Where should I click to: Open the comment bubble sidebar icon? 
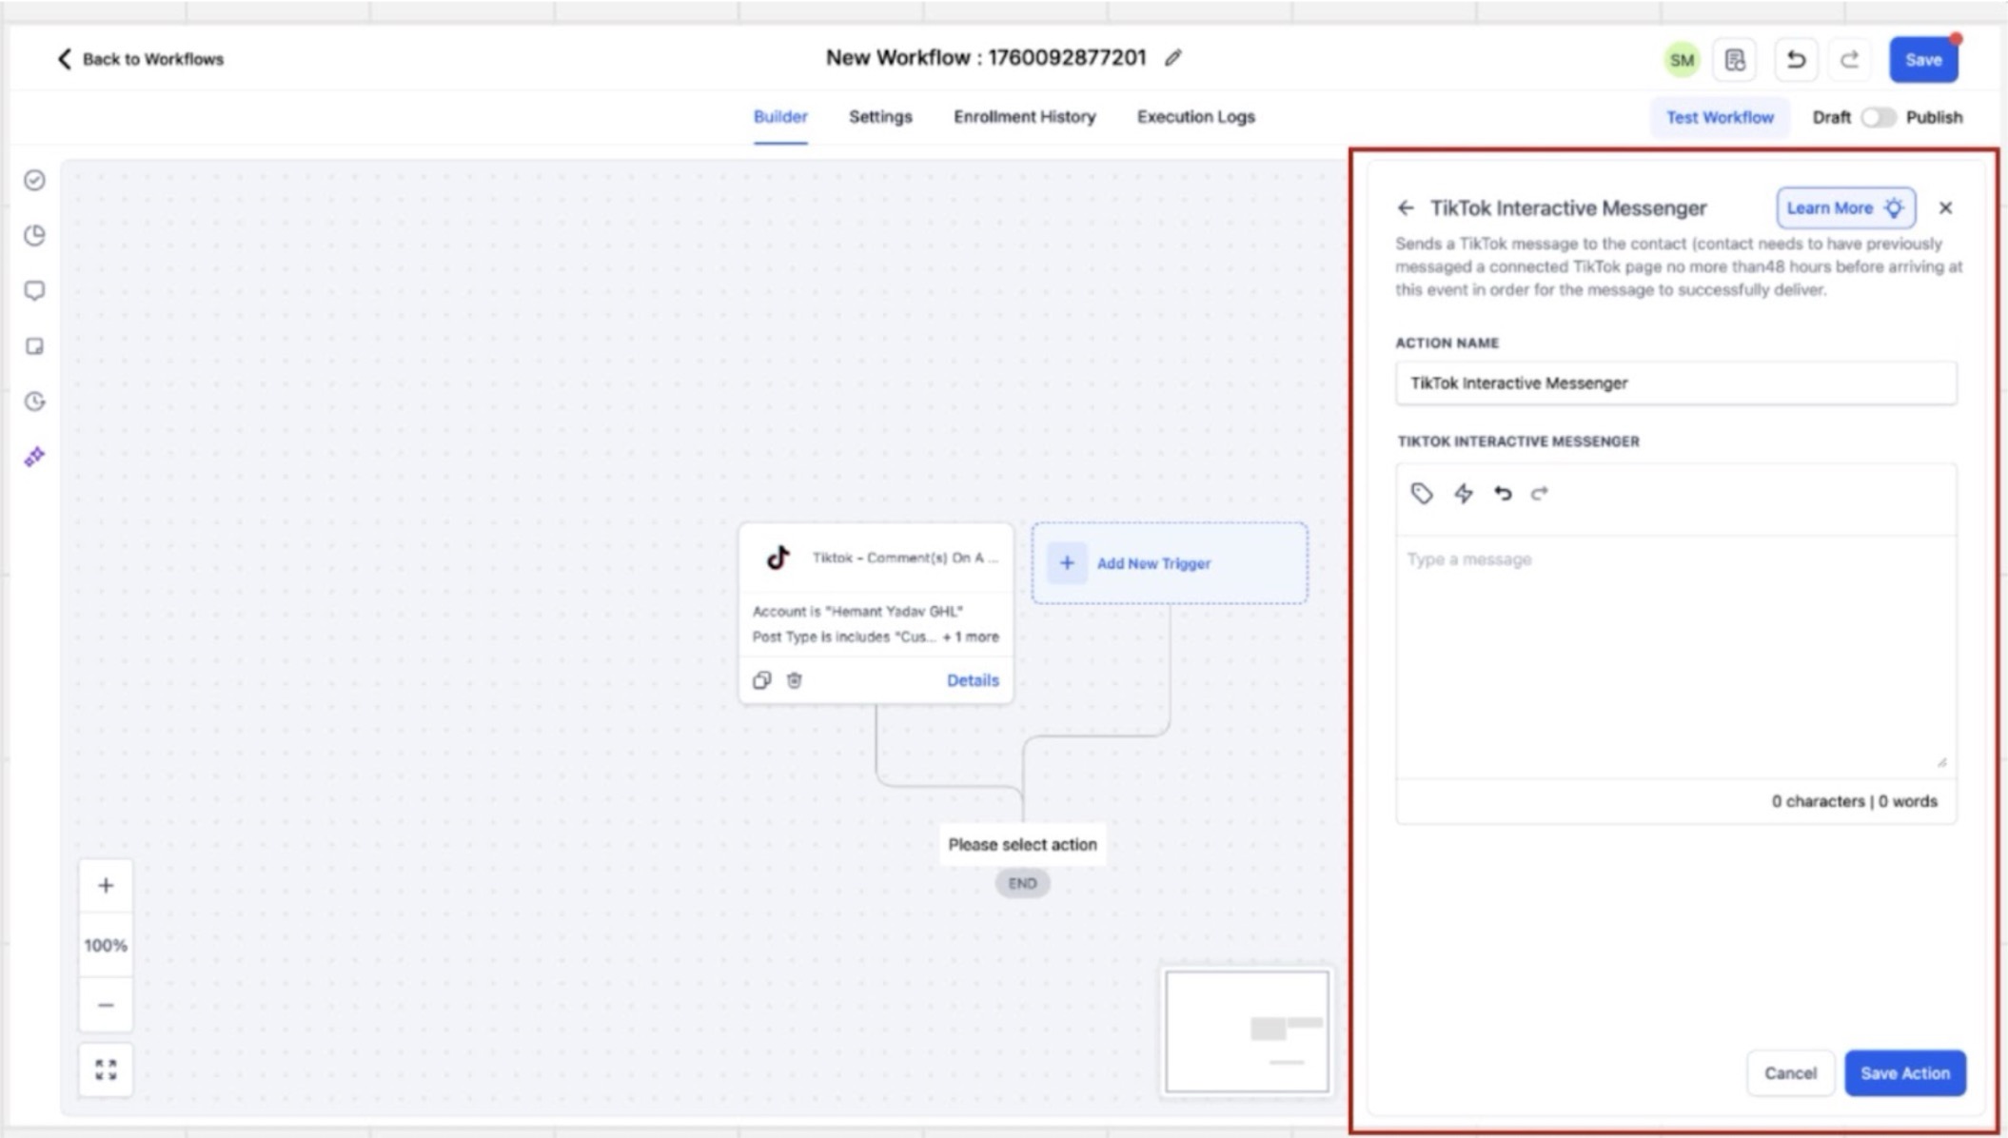pos(34,290)
